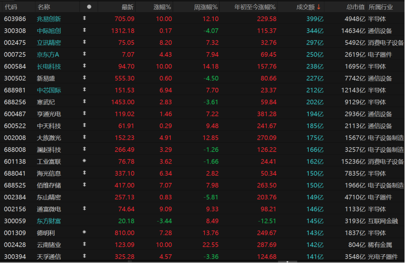Open stock 中芯国际
The height and width of the screenshot is (263, 405).
pyautogui.click(x=49, y=90)
